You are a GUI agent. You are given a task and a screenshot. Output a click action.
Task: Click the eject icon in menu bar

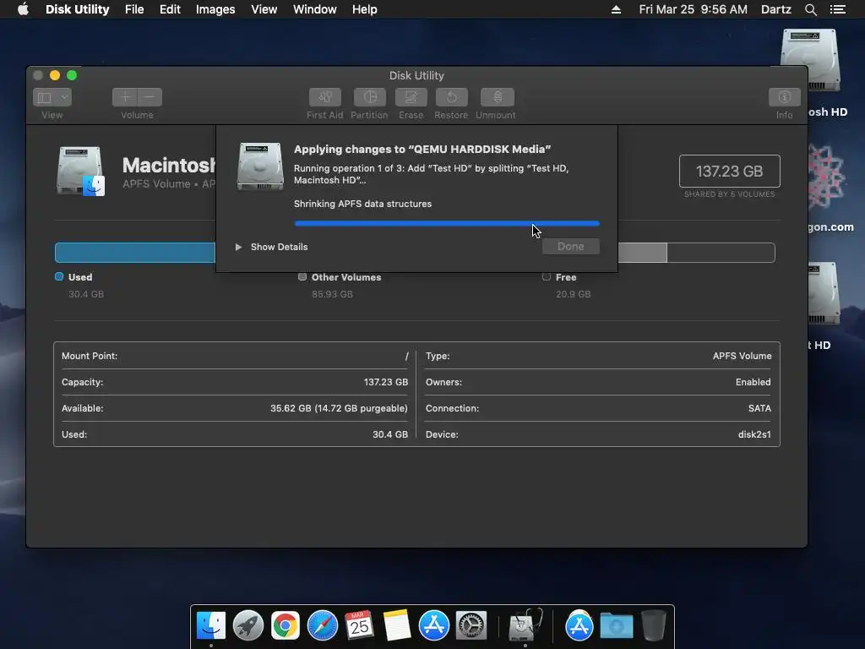(x=616, y=9)
